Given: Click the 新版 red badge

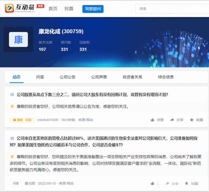Looking at the screenshot, I should pyautogui.click(x=40, y=6).
